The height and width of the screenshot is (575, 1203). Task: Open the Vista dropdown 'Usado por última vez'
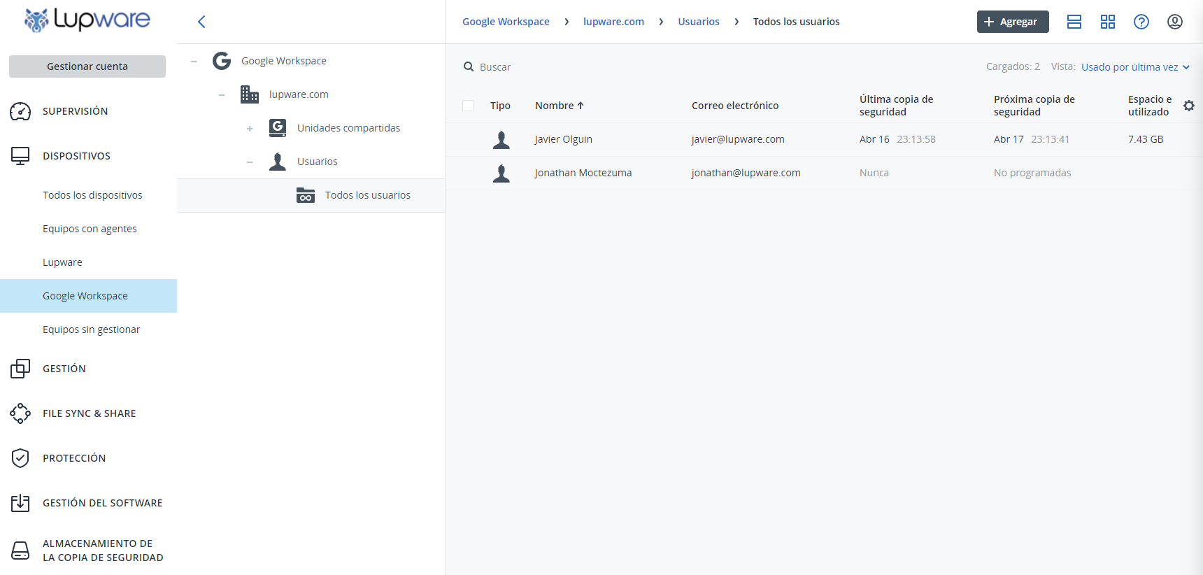[1136, 67]
